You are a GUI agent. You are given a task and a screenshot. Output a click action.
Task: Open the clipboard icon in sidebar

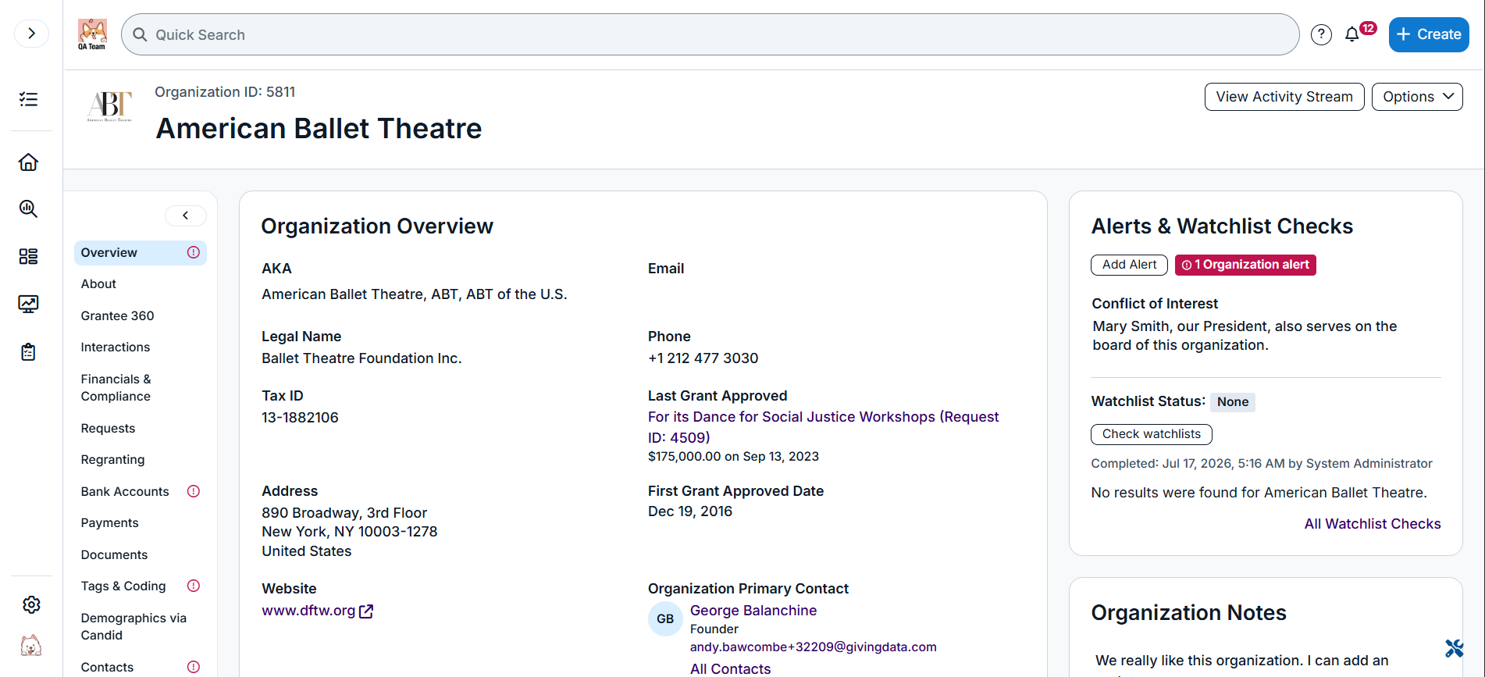coord(29,352)
